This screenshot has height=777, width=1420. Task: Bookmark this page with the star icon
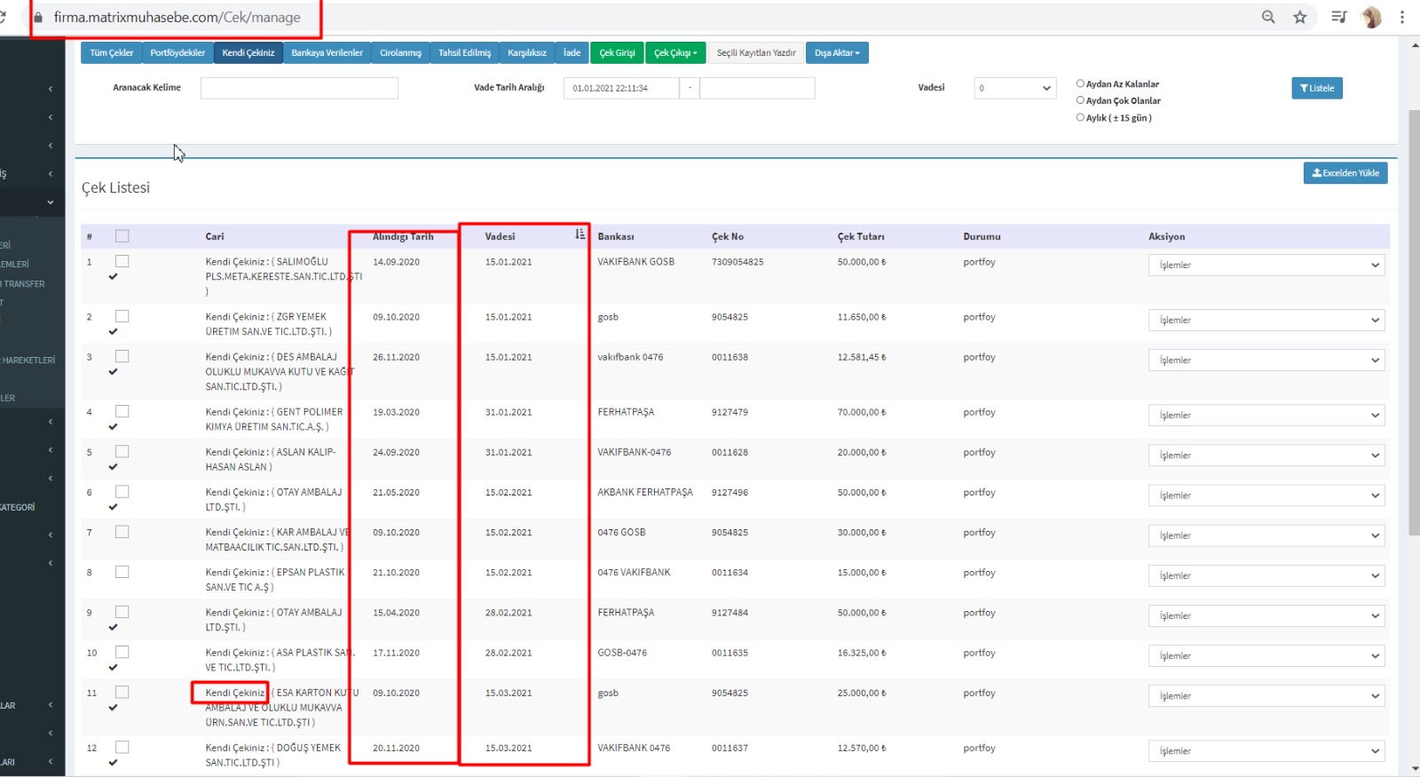(x=1299, y=17)
